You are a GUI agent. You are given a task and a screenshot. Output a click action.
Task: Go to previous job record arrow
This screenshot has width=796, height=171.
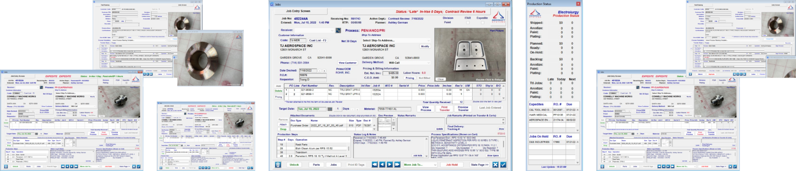(382, 164)
